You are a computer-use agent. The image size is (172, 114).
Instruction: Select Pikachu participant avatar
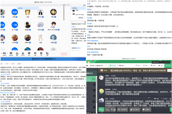pyautogui.click(x=53, y=12)
